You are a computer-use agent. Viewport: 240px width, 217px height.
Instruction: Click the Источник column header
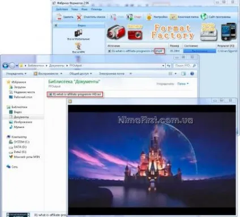114,46
